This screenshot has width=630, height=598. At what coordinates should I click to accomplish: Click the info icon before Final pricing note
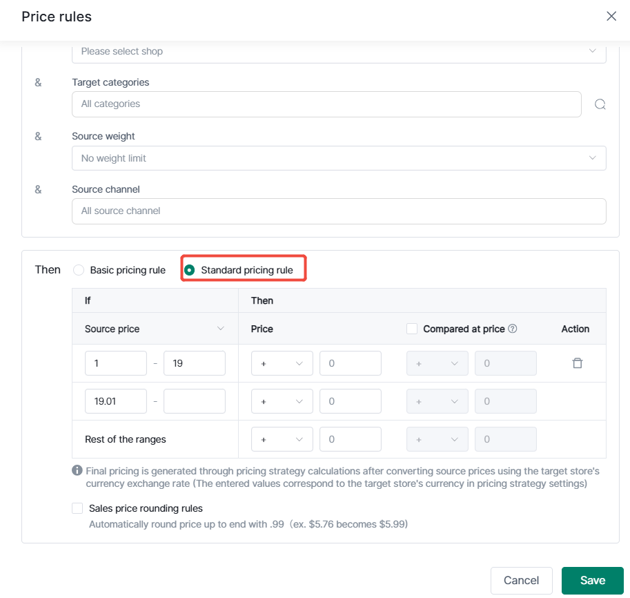[x=77, y=470]
